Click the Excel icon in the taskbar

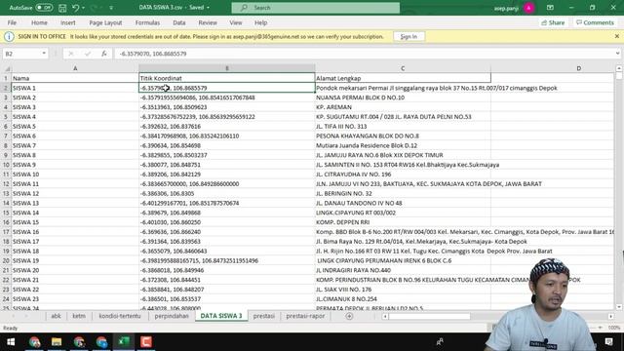click(x=124, y=342)
